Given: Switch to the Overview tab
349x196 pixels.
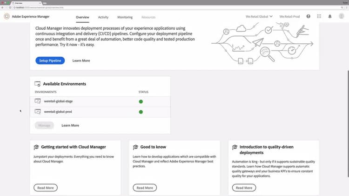Looking at the screenshot, I should (82, 17).
